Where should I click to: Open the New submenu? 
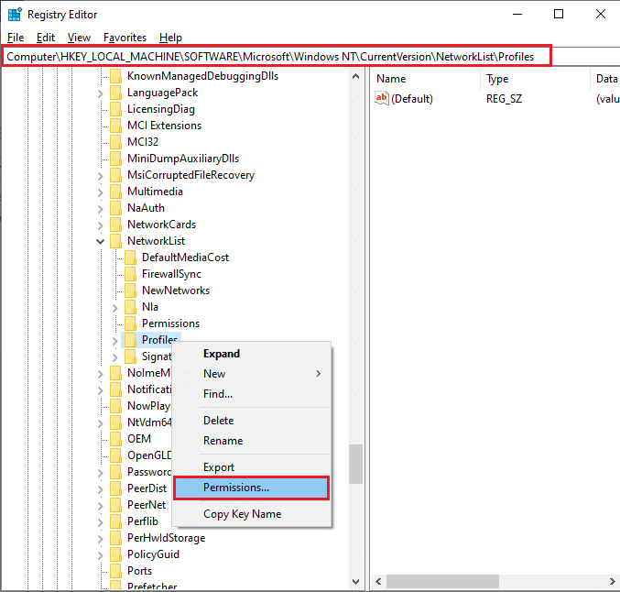[x=251, y=374]
